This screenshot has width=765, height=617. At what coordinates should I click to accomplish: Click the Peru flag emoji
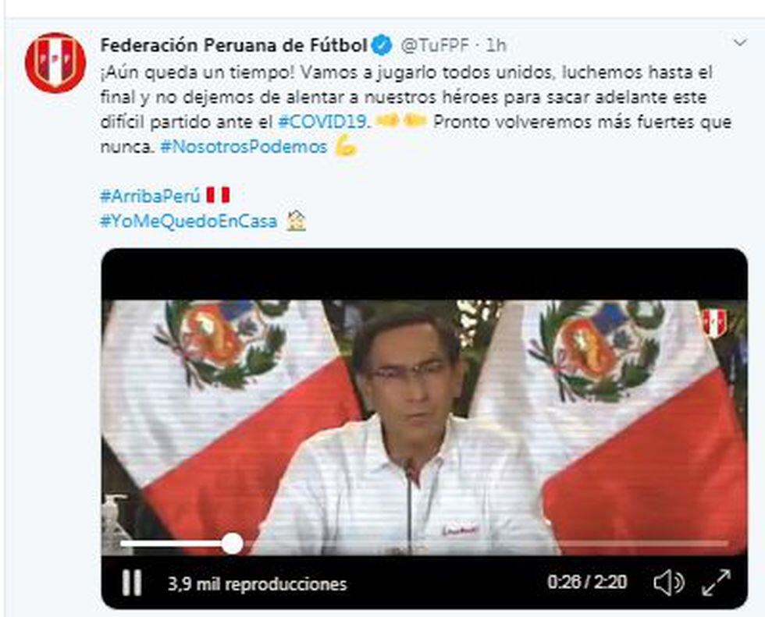[x=218, y=195]
